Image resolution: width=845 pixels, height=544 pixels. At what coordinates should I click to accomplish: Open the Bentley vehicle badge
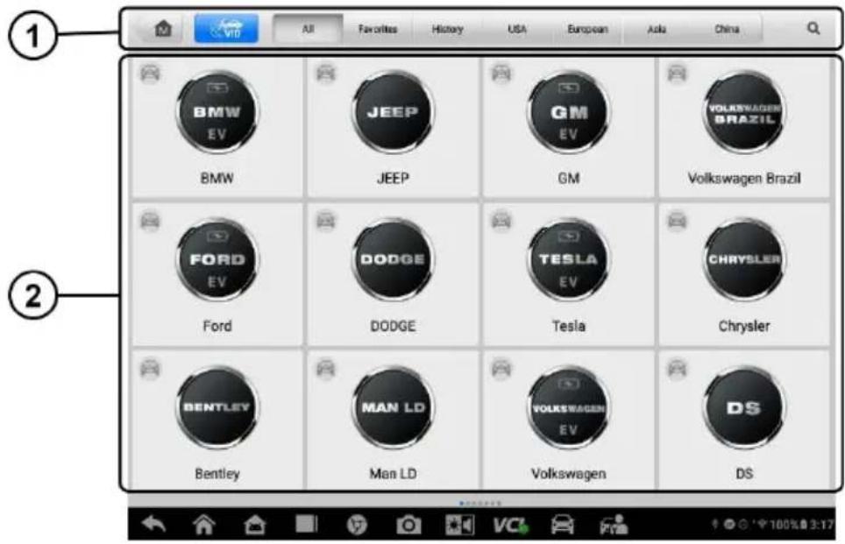pos(217,407)
